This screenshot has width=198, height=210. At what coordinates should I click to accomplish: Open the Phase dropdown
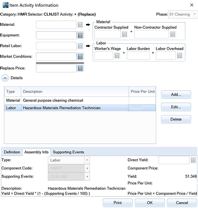183,14
